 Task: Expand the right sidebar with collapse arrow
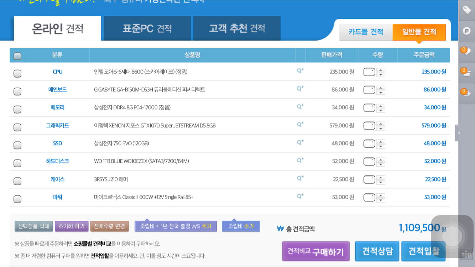458,133
